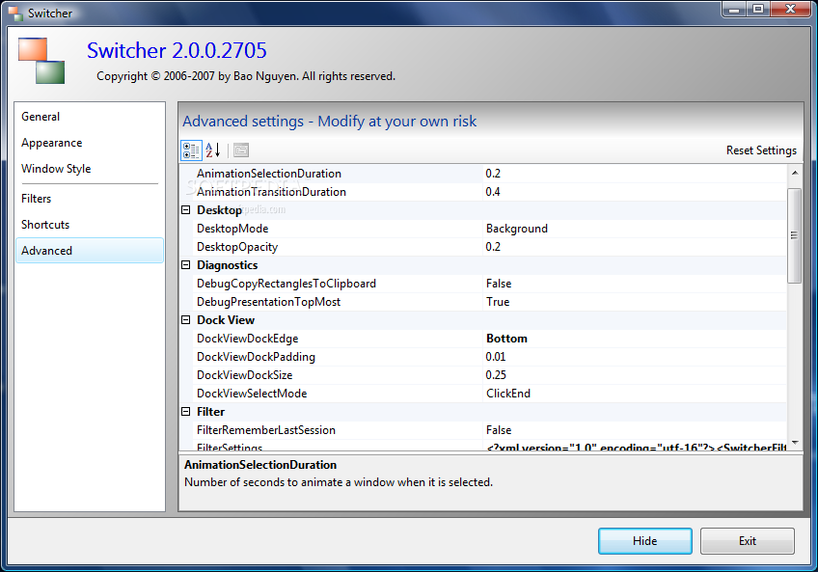Click False value of DebugCopyRectanglesToClipboard

tap(635, 284)
